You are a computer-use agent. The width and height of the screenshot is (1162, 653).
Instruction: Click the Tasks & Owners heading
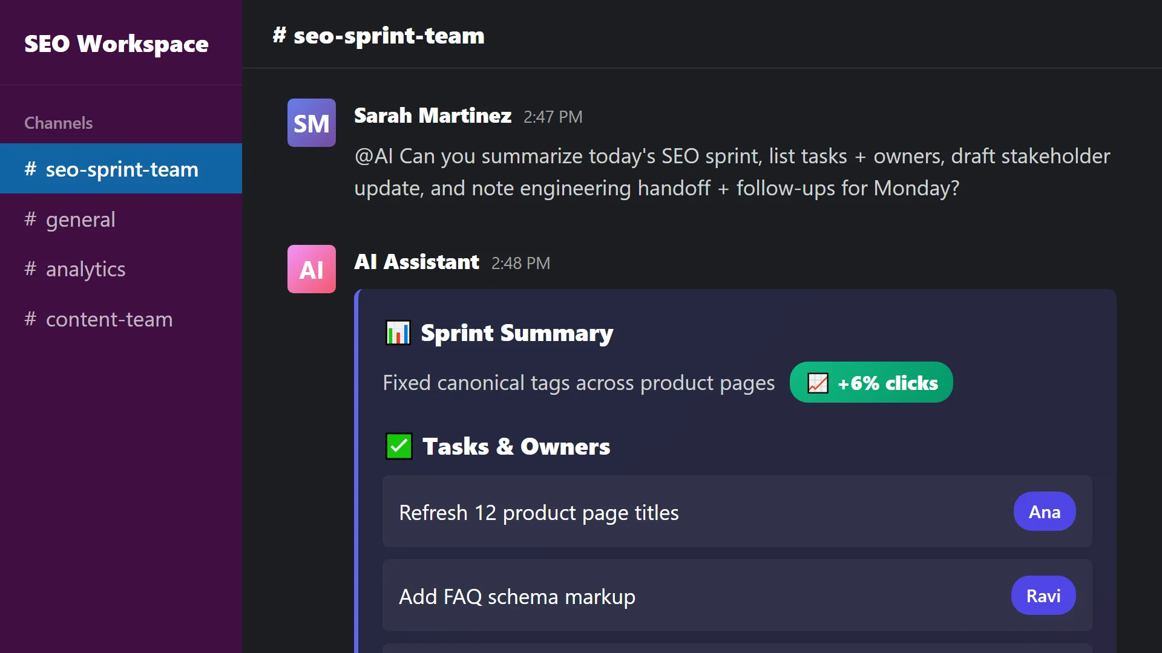point(516,446)
